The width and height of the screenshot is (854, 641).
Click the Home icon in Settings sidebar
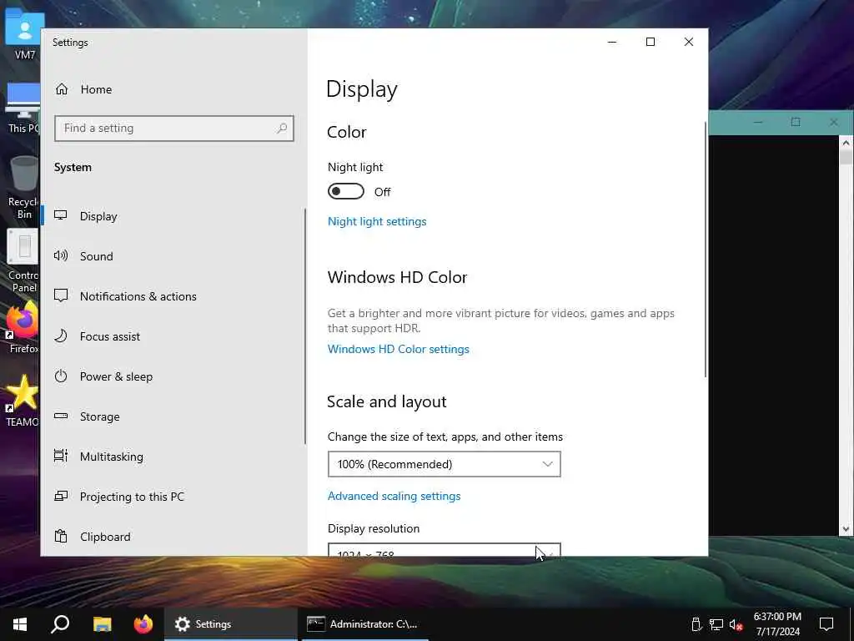pyautogui.click(x=62, y=88)
